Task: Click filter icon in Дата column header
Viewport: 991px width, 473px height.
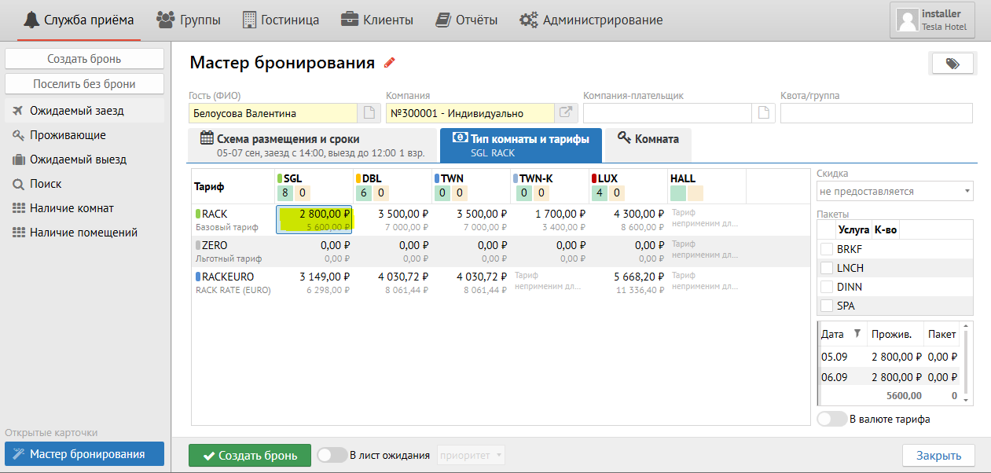Action: 857,334
